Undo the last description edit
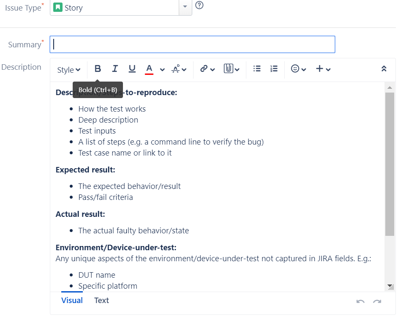 click(360, 301)
